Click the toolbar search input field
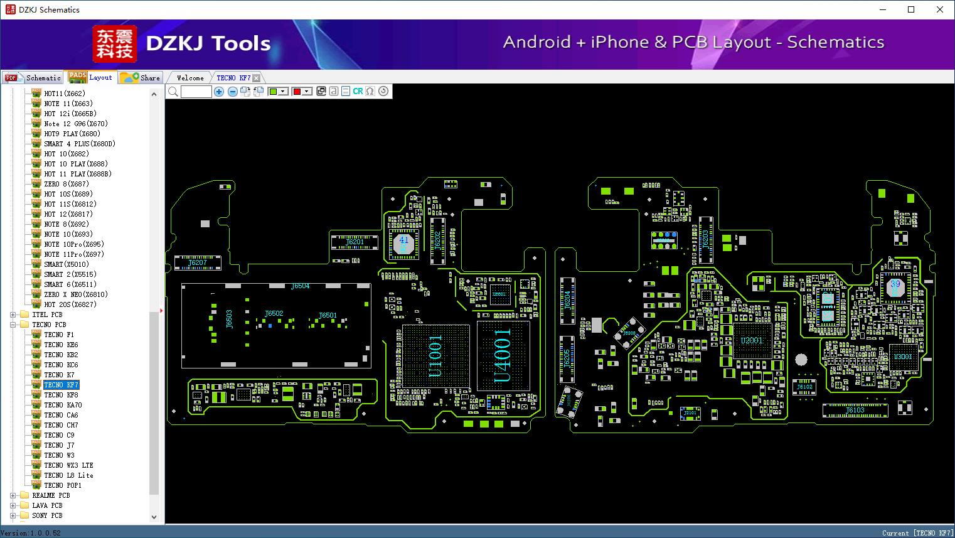This screenshot has width=955, height=538. click(x=196, y=92)
